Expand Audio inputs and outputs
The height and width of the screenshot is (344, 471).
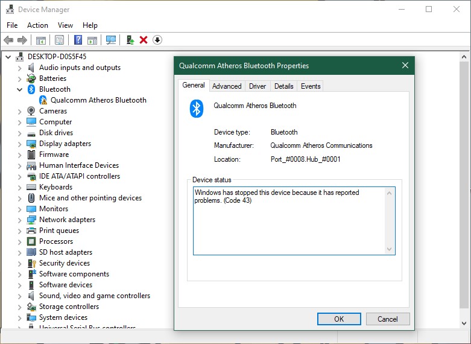pos(20,68)
